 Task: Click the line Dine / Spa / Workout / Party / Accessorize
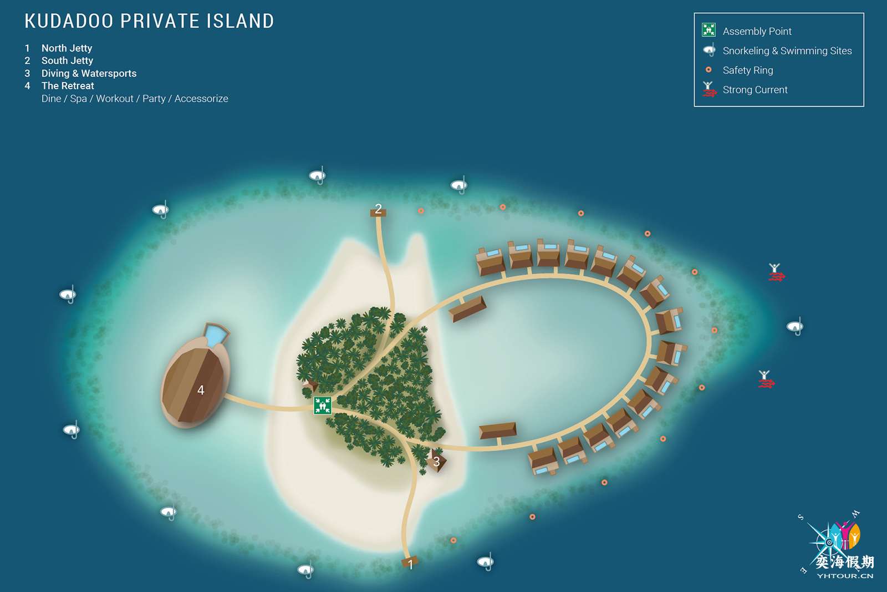[x=135, y=98]
